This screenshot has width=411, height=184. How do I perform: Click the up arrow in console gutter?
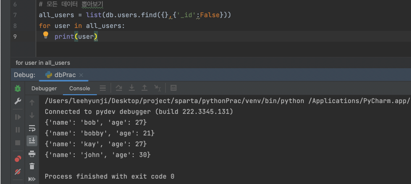pyautogui.click(x=32, y=103)
